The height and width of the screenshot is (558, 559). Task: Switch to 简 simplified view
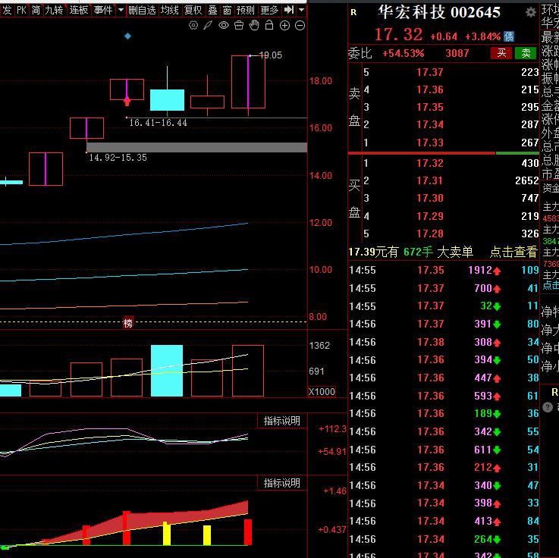(36, 10)
